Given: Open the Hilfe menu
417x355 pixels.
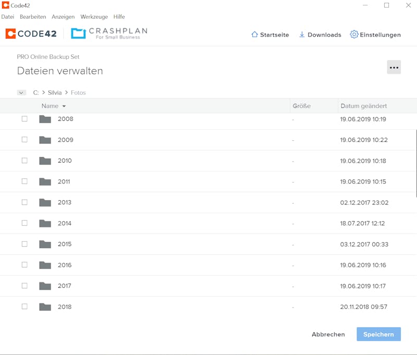Looking at the screenshot, I should point(119,17).
